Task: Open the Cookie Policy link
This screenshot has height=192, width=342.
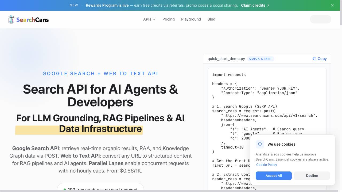Action: pyautogui.click(x=267, y=165)
